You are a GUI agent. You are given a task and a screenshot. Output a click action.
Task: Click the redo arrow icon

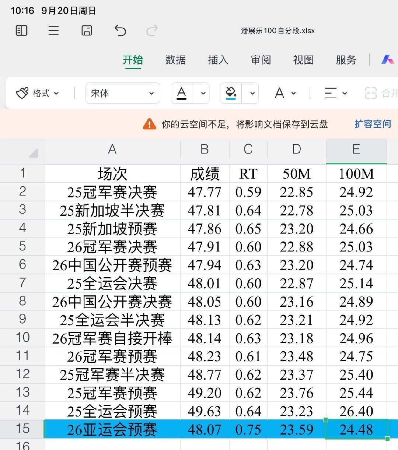coord(152,30)
